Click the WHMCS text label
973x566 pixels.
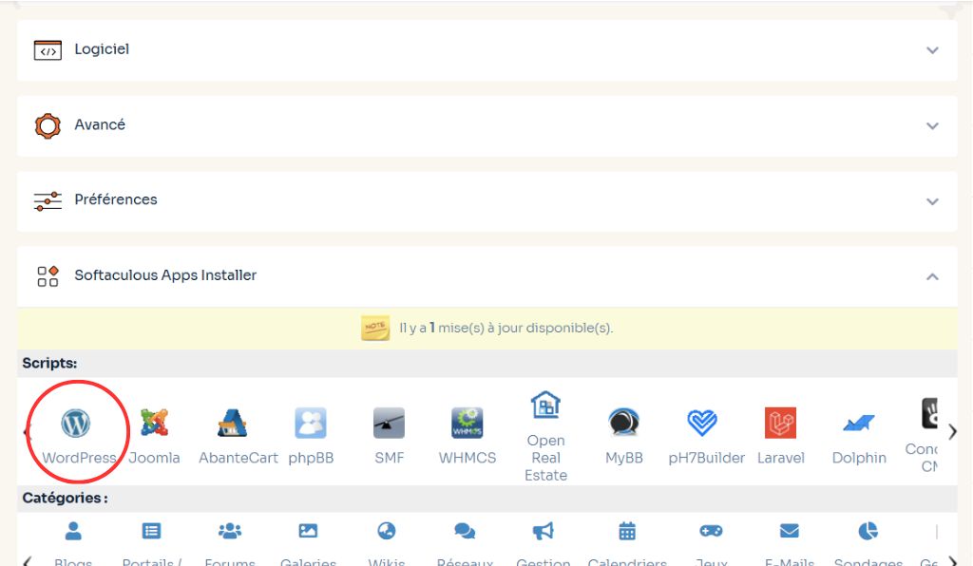[x=467, y=458]
